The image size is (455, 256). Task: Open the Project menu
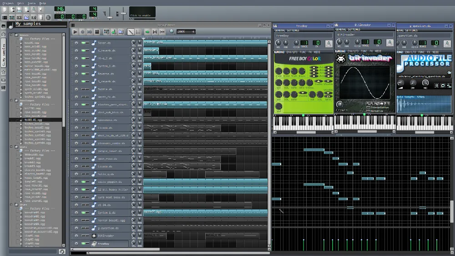pyautogui.click(x=8, y=3)
